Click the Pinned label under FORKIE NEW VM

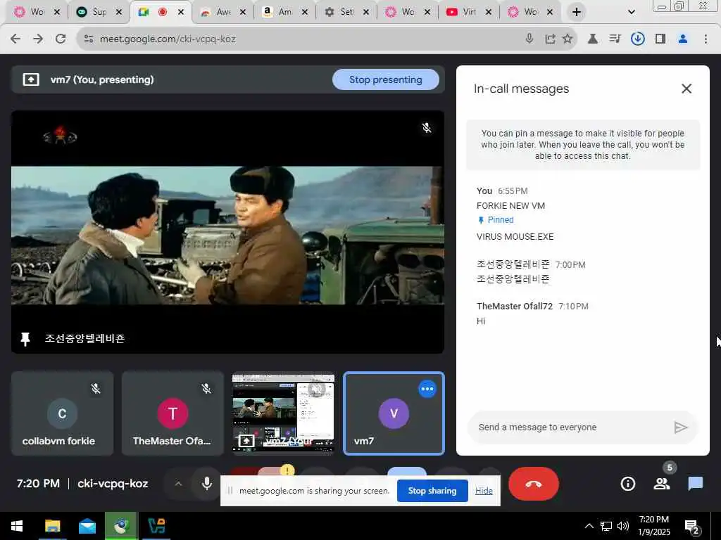pos(501,220)
